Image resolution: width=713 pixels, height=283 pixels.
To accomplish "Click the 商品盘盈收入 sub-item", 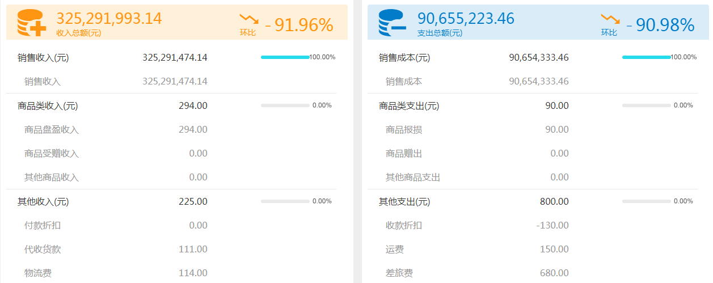I will coord(52,129).
